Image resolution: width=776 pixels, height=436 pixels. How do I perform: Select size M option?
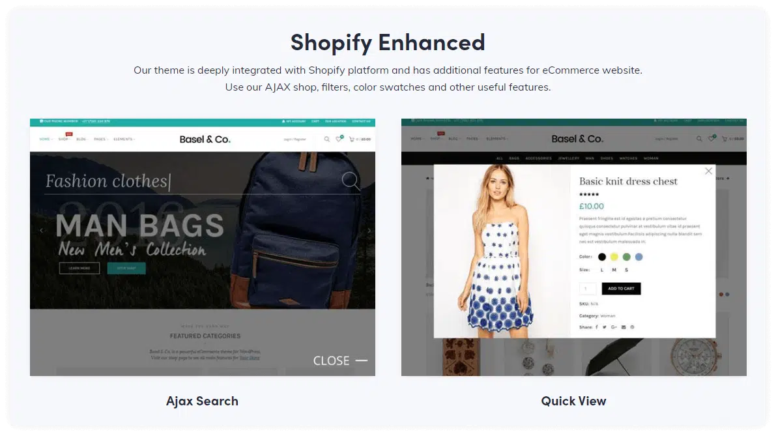(x=614, y=270)
